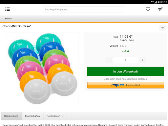Click the Zurück back chevron
The image size is (168, 126).
3,18
